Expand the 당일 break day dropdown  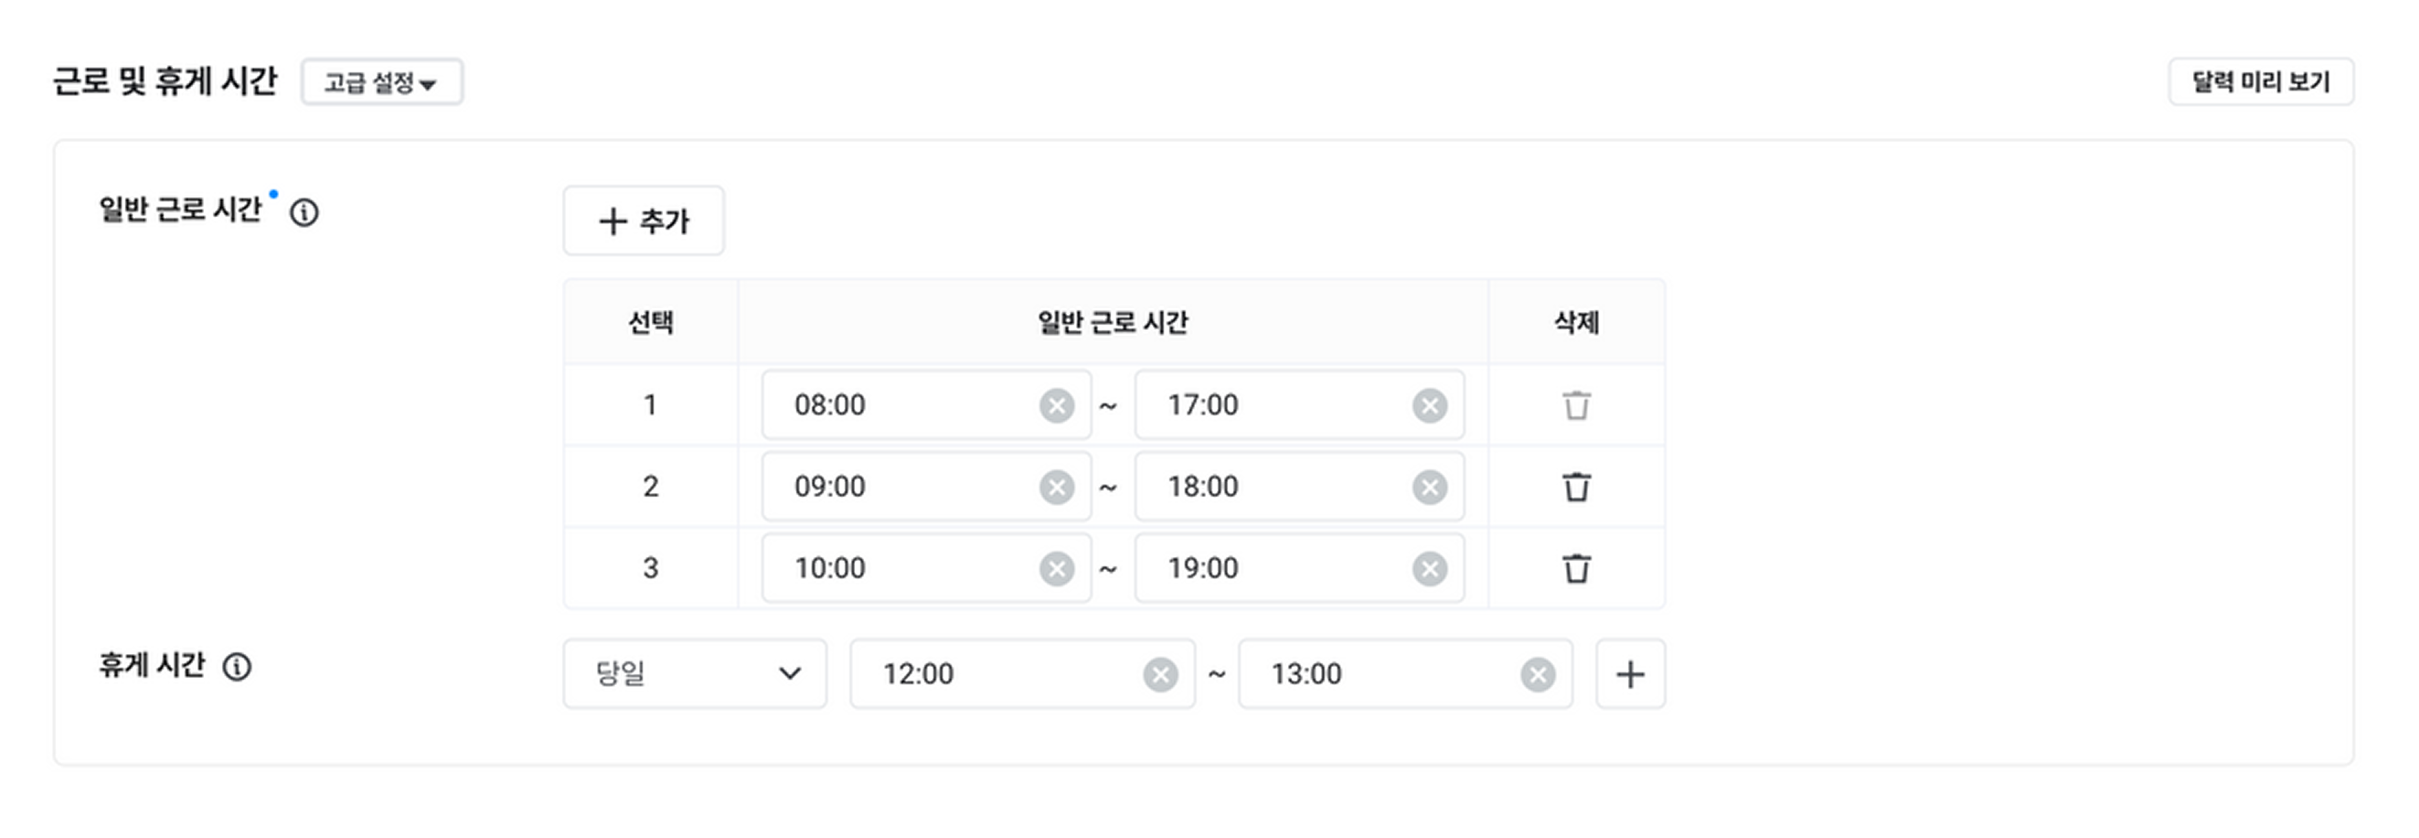pyautogui.click(x=695, y=675)
